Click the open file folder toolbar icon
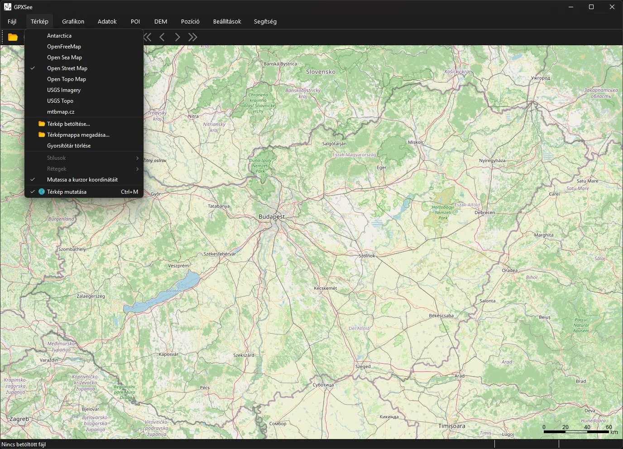Image resolution: width=623 pixels, height=449 pixels. [x=13, y=37]
